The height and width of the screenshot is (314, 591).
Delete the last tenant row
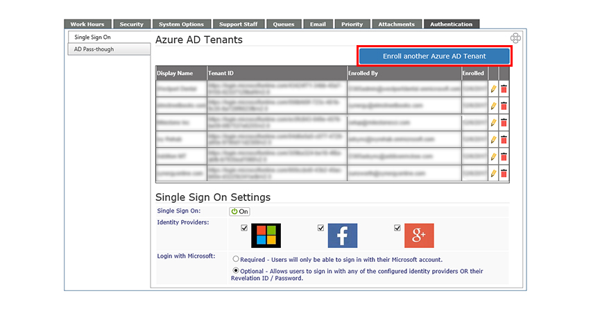coord(504,174)
